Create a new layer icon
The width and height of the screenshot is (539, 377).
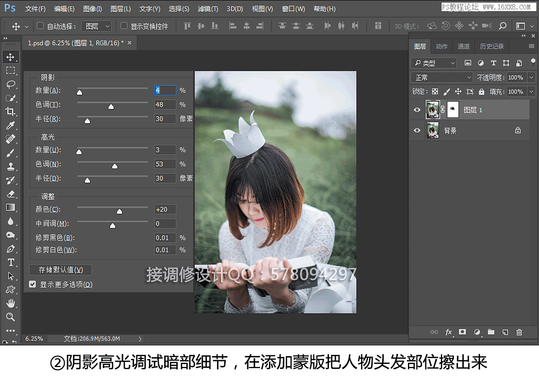click(x=505, y=332)
